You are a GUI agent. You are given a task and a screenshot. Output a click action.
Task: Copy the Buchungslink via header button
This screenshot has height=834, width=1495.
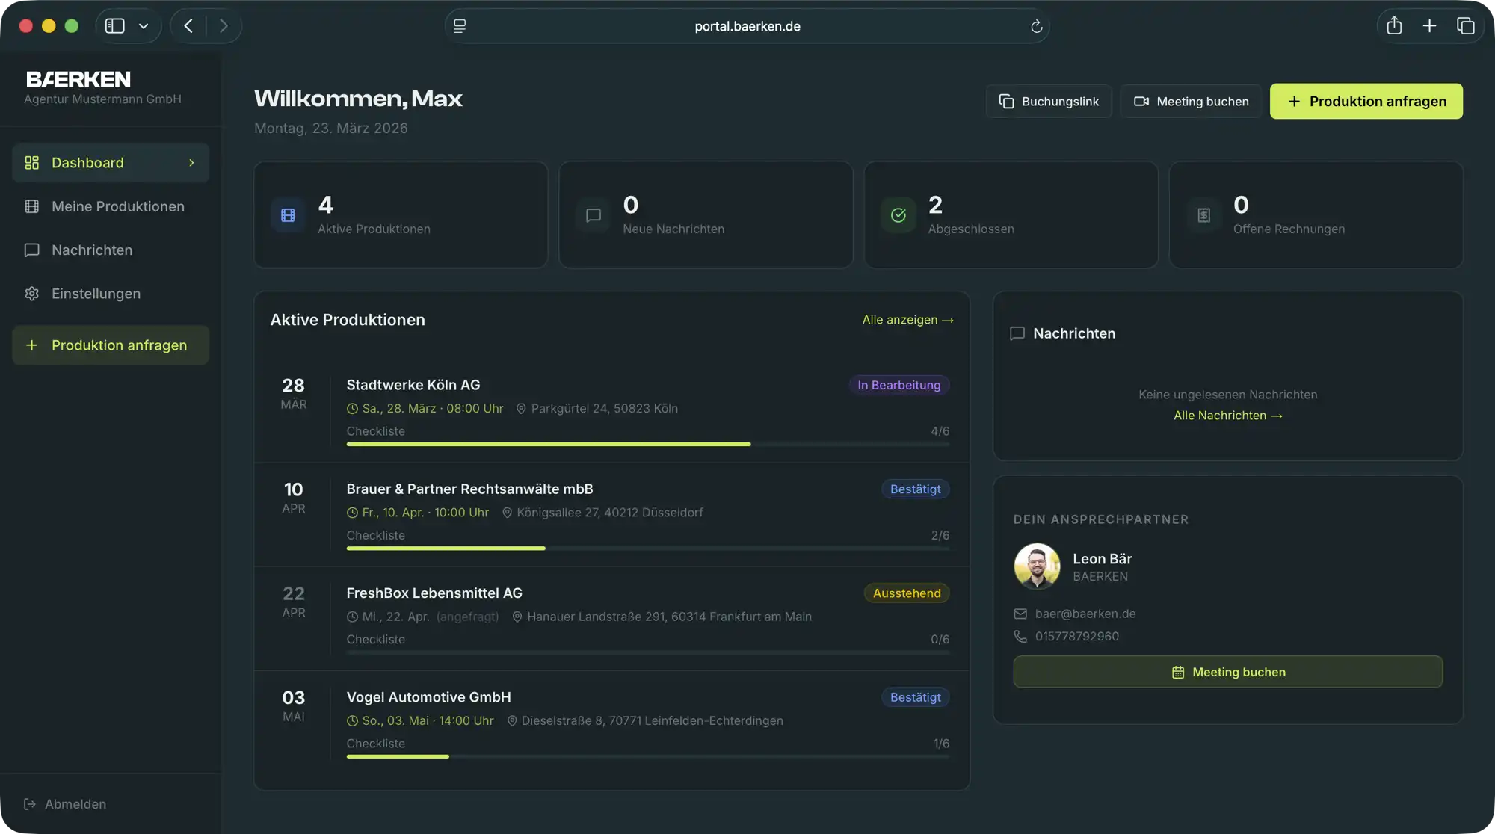tap(1049, 101)
